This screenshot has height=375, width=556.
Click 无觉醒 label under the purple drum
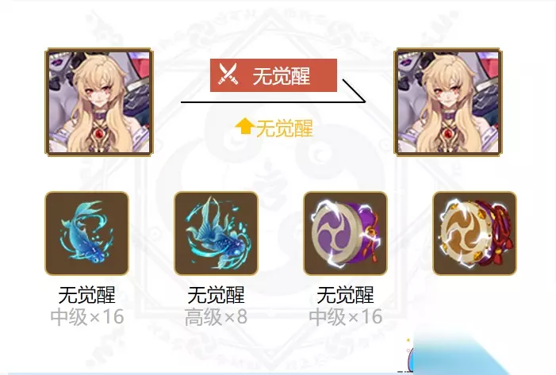pos(346,295)
